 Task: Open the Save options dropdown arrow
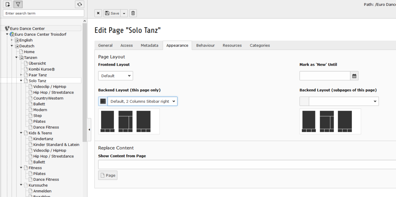[x=124, y=13]
